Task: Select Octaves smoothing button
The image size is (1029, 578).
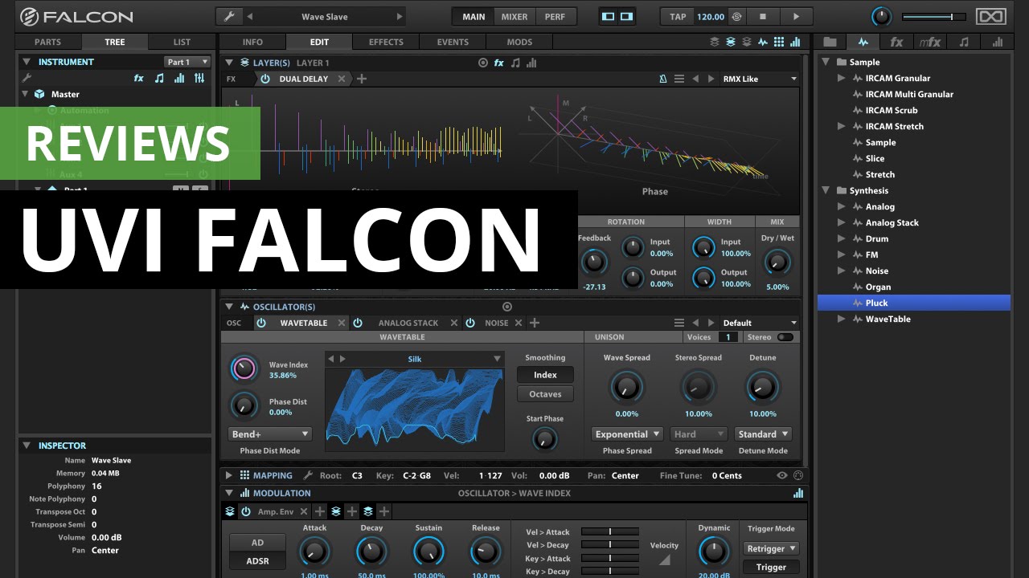Action: coord(545,394)
